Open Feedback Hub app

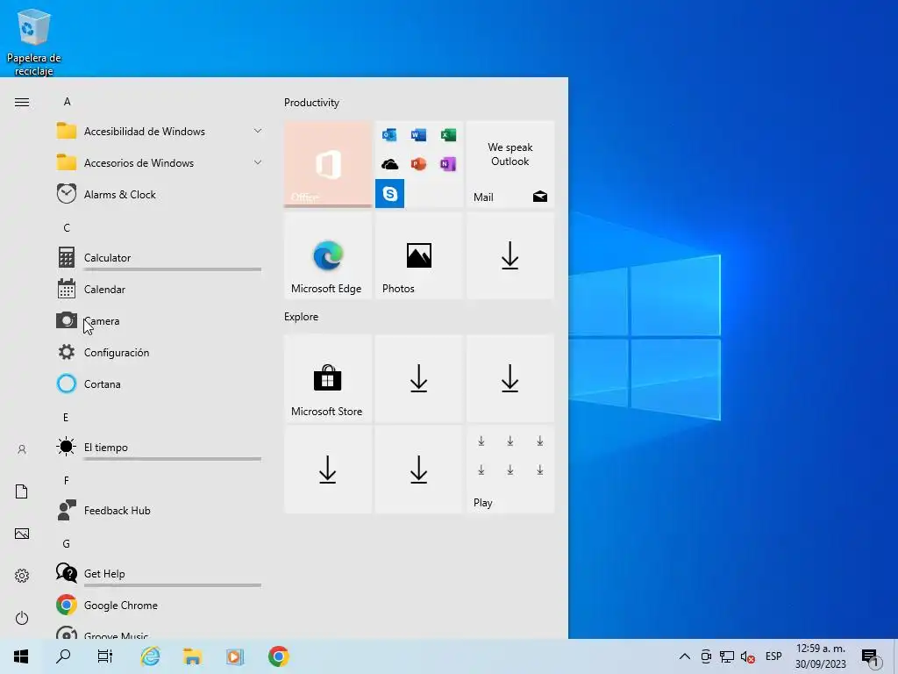tap(160, 510)
